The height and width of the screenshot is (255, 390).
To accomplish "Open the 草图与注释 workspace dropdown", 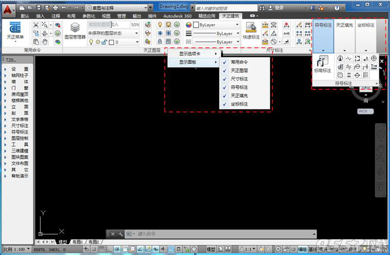I will pos(118,8).
